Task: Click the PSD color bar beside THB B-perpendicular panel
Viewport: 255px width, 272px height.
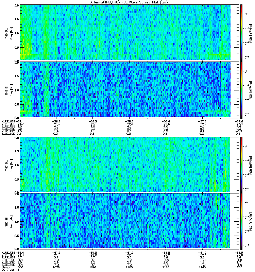Action: (x=241, y=33)
